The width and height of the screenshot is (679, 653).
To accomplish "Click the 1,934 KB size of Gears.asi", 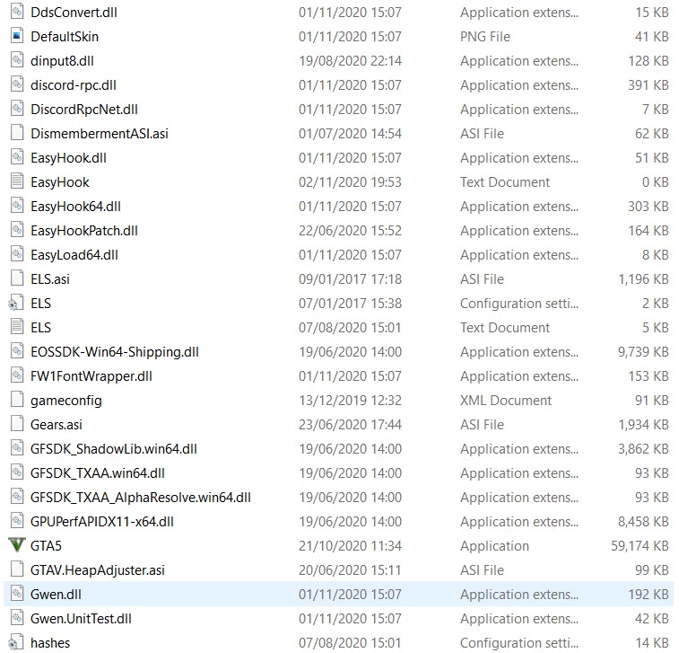I will (x=643, y=425).
